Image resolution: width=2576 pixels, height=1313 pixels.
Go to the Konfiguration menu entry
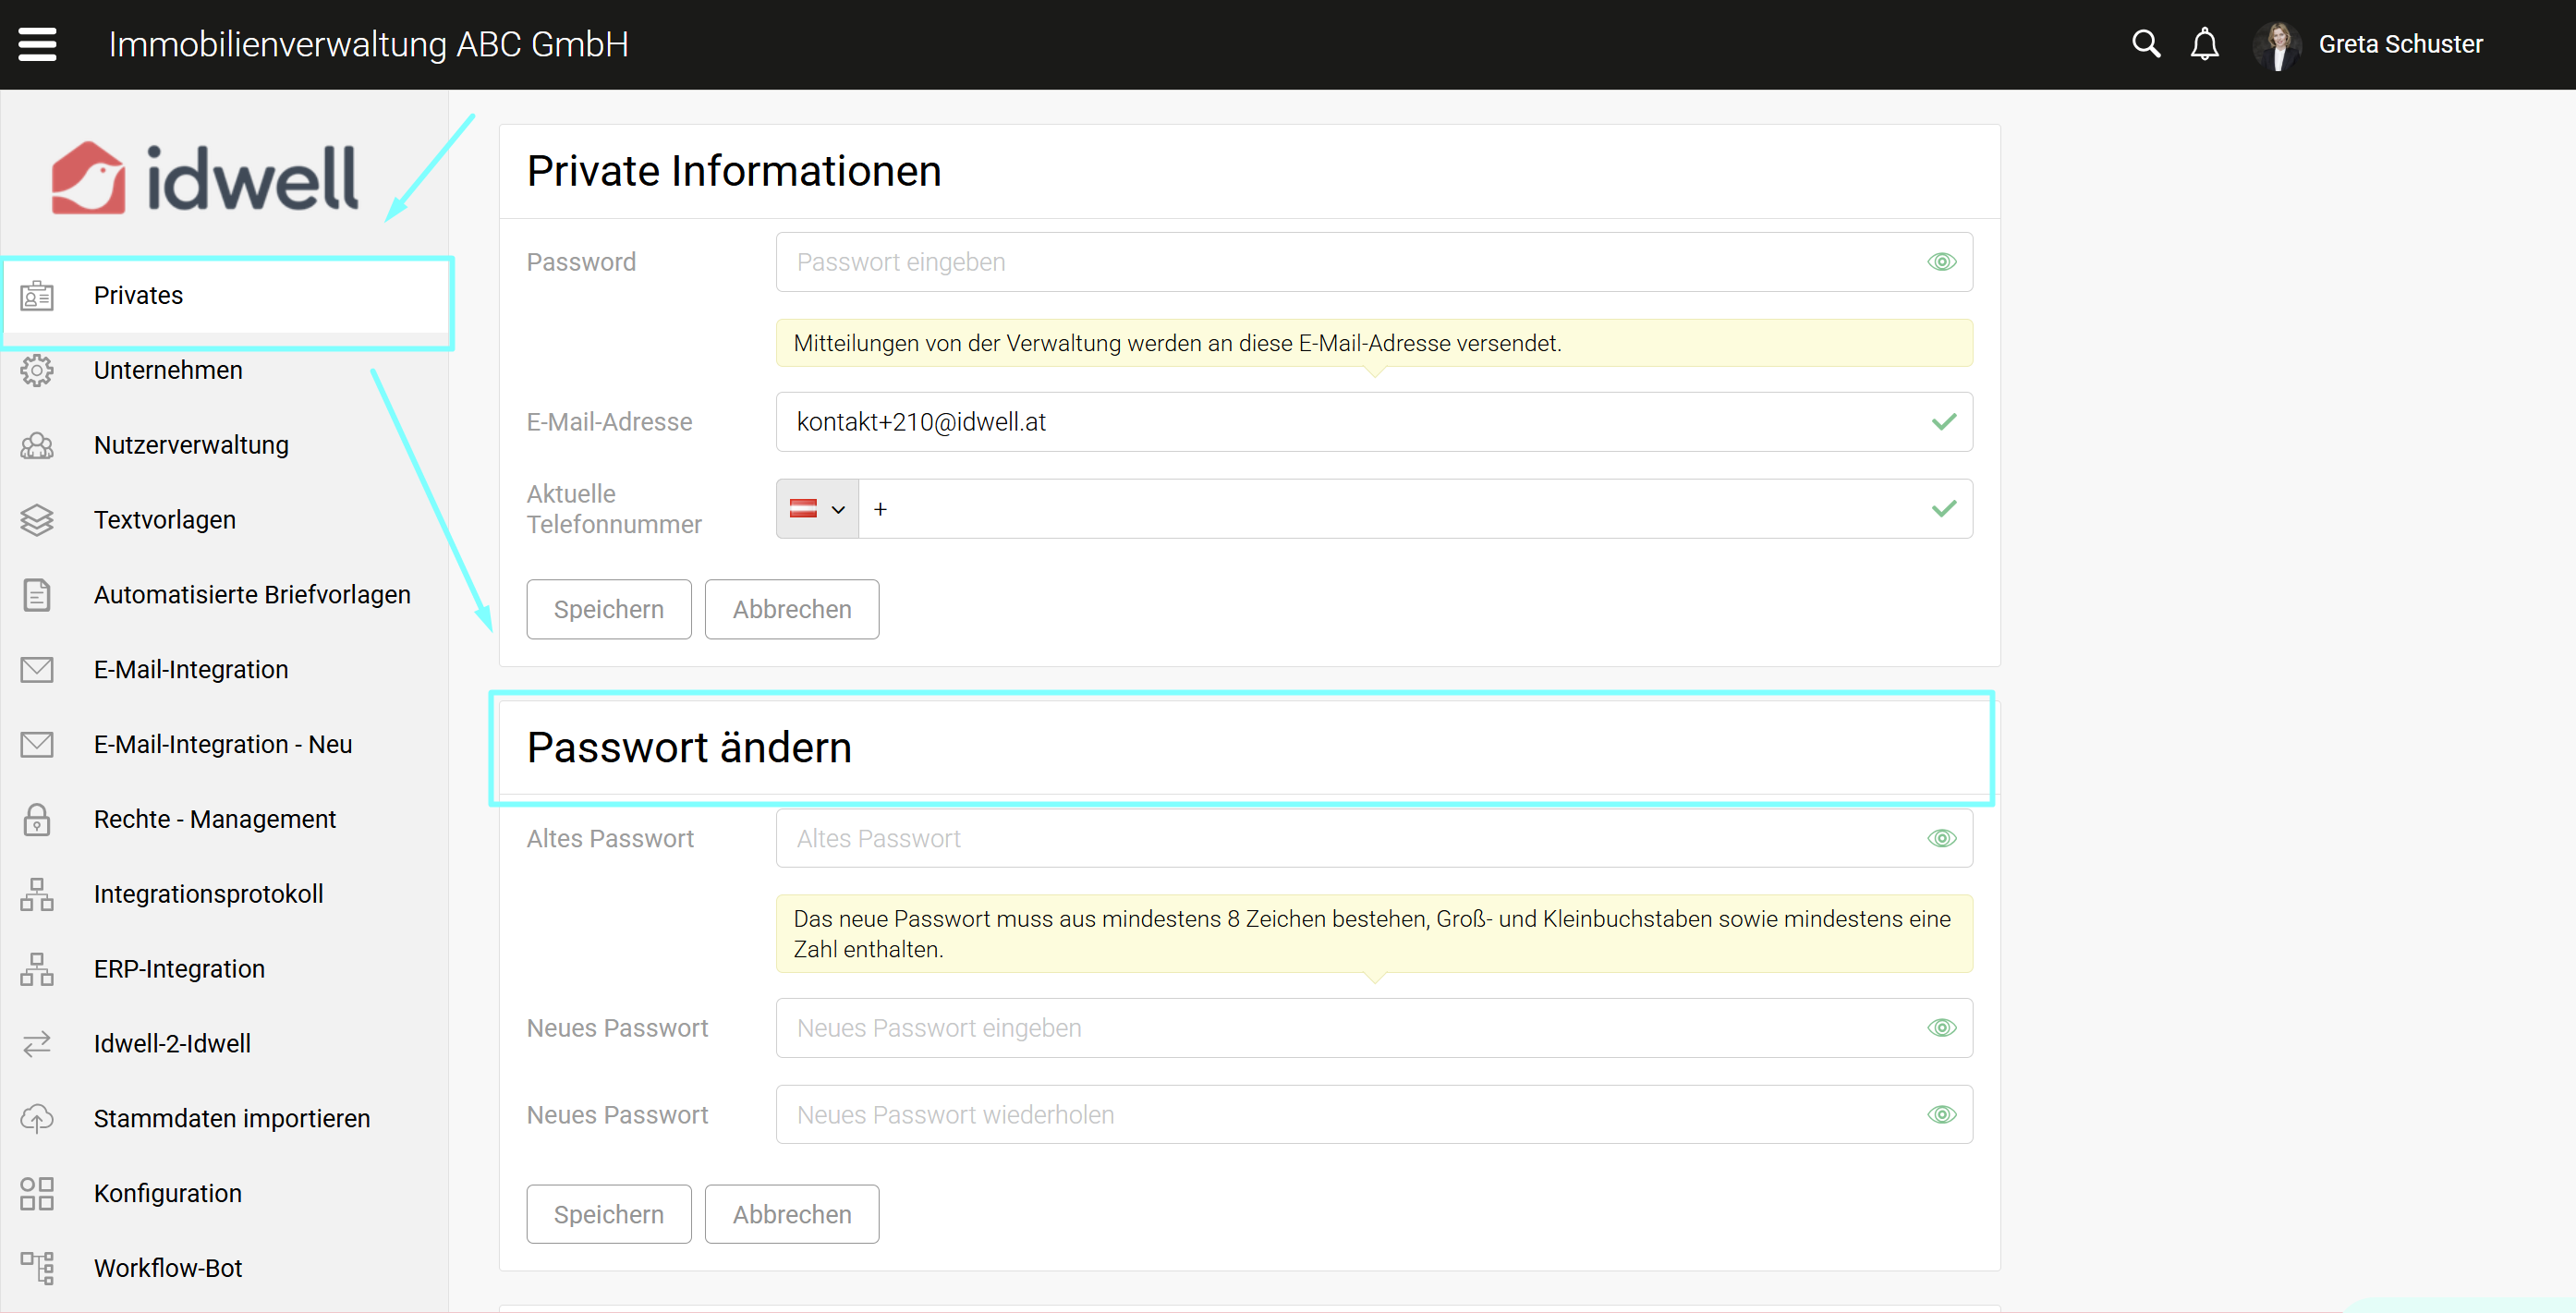[x=167, y=1193]
